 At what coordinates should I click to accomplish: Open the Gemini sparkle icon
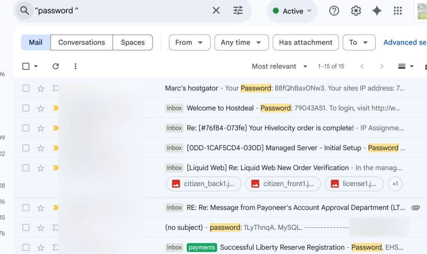pyautogui.click(x=377, y=11)
